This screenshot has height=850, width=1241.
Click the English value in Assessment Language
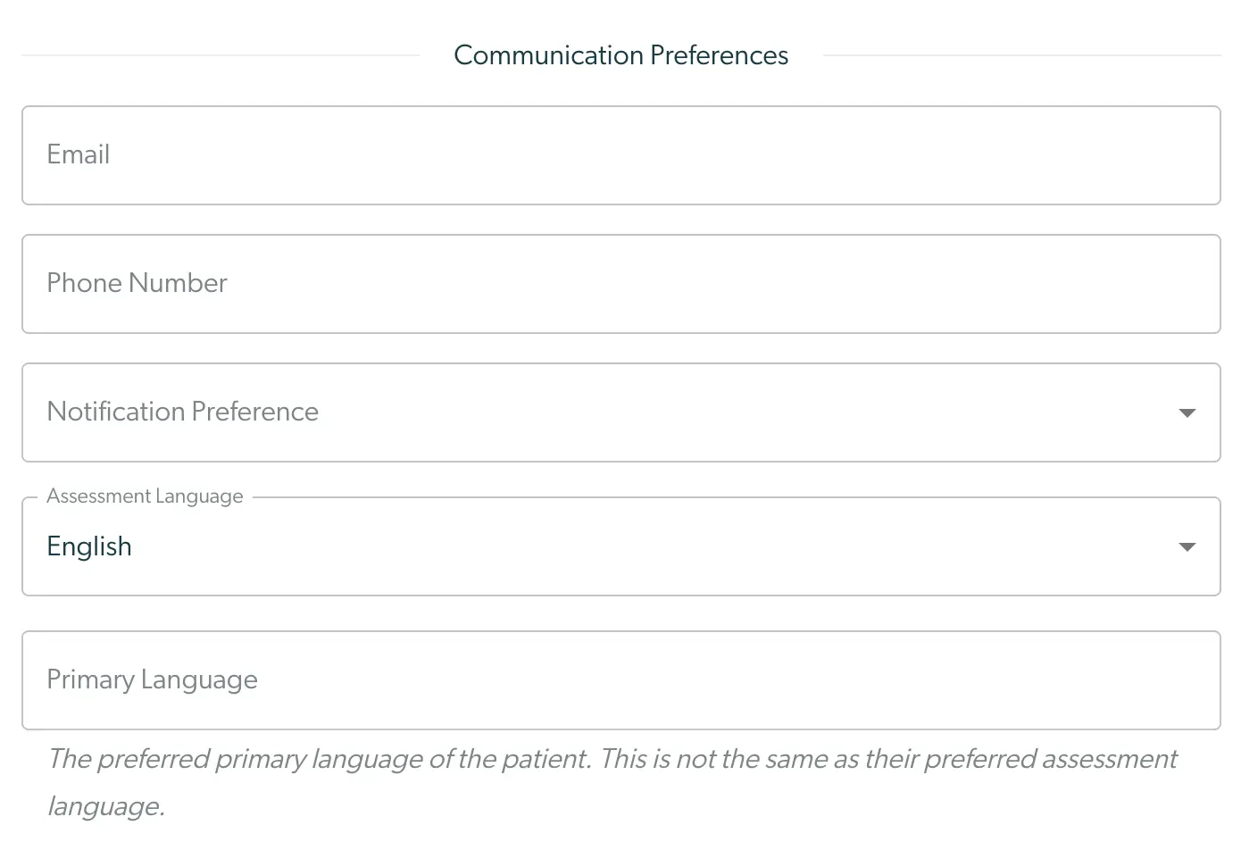(89, 546)
